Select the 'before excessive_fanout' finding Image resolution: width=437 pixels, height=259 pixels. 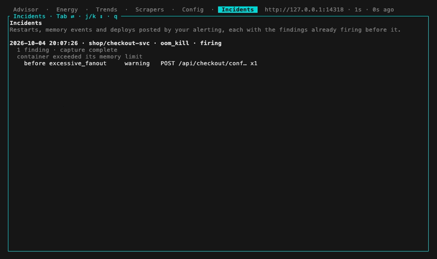point(65,63)
